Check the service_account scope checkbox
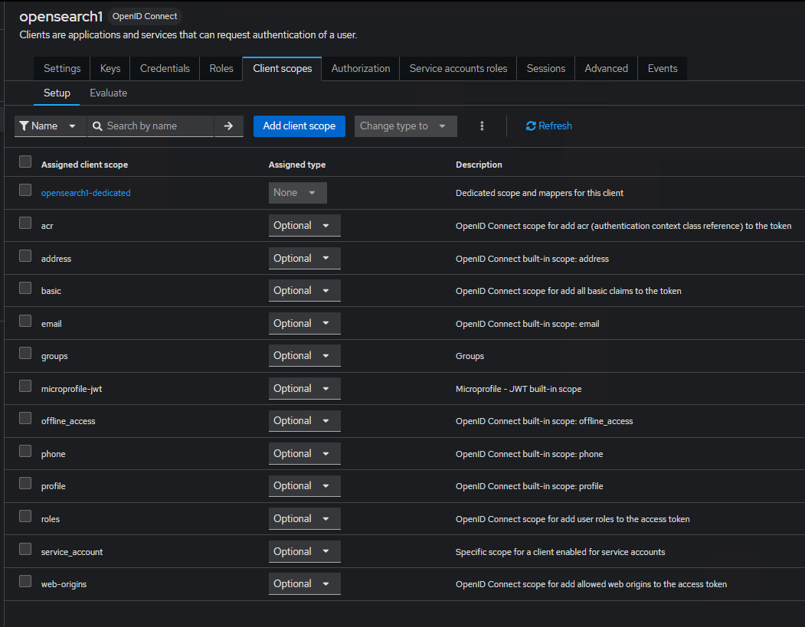This screenshot has height=627, width=805. 25,549
